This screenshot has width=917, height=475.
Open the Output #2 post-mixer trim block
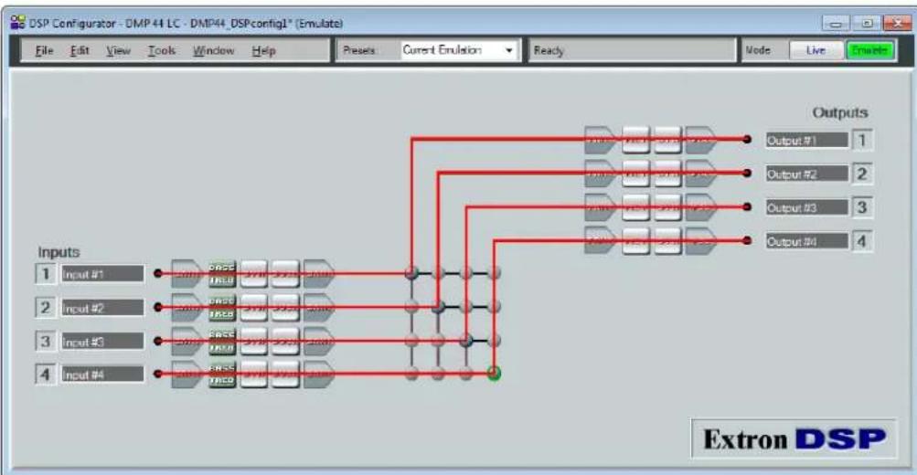[x=600, y=174]
